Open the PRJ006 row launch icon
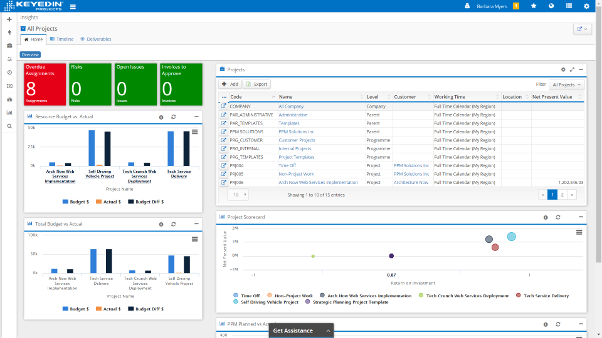The height and width of the screenshot is (338, 602). coord(223,182)
